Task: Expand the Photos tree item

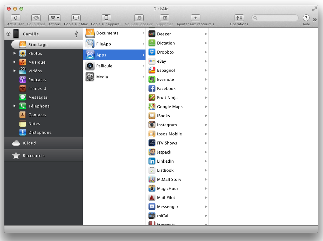Action: pos(15,54)
